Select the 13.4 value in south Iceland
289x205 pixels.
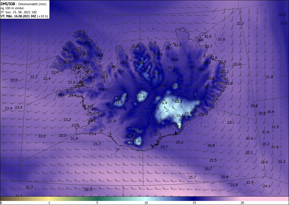pos(129,136)
